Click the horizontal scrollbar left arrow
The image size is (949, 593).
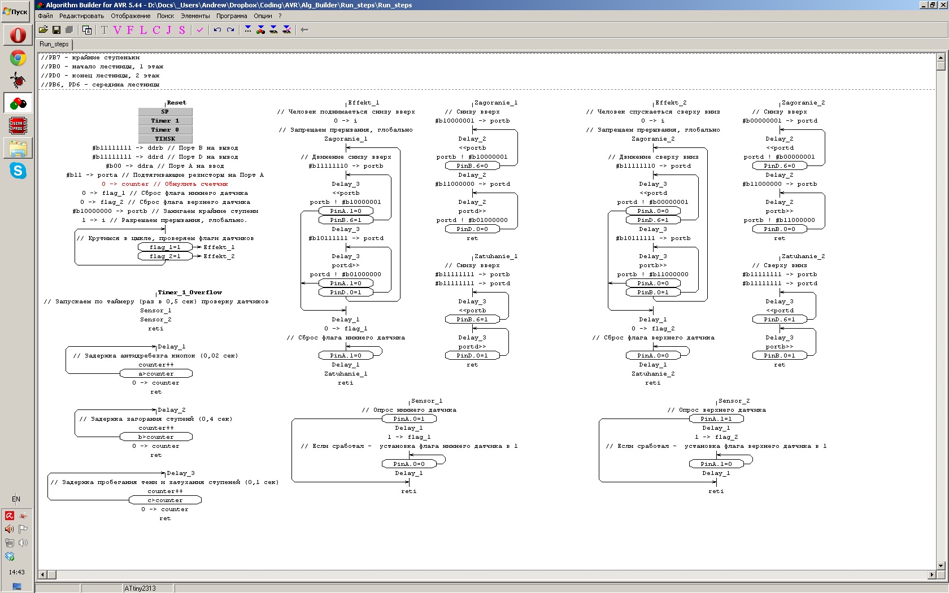pos(42,575)
